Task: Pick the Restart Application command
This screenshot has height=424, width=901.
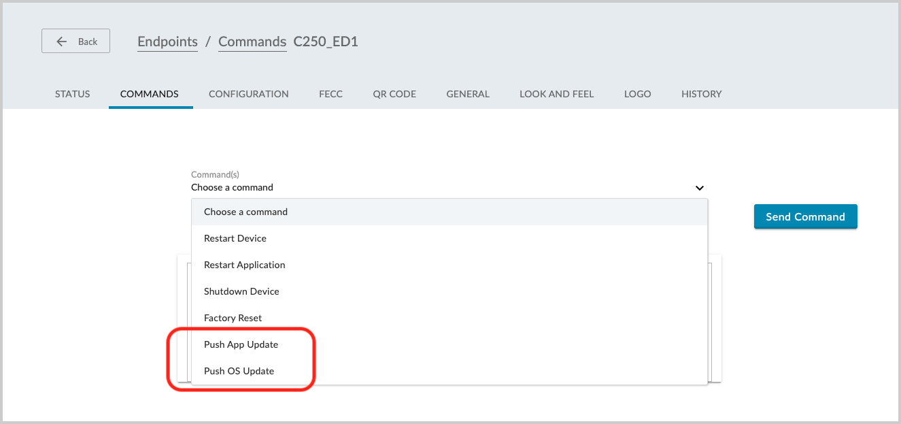Action: click(x=449, y=265)
